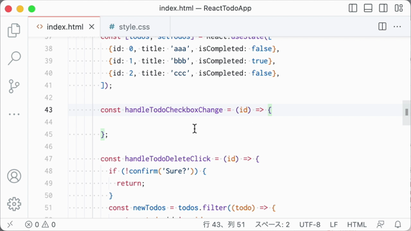Open Problems panel via errors and warnings count
Image resolution: width=411 pixels, height=231 pixels.
point(40,225)
